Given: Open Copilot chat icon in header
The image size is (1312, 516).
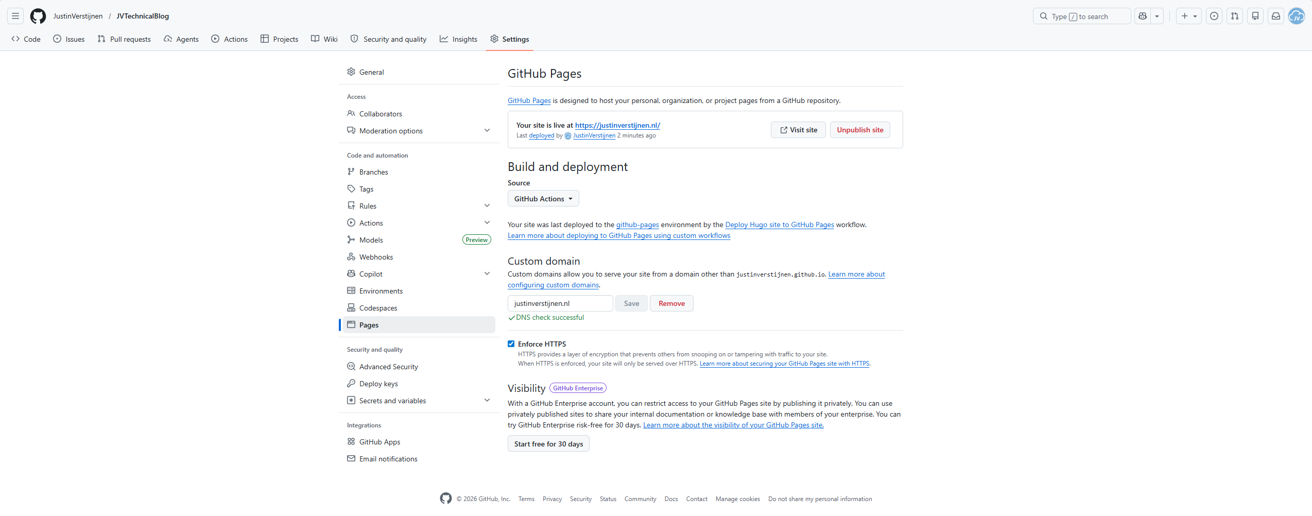Looking at the screenshot, I should [1143, 16].
